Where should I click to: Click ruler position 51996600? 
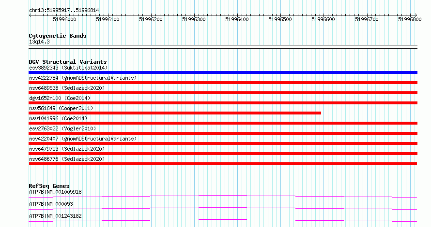(323, 19)
